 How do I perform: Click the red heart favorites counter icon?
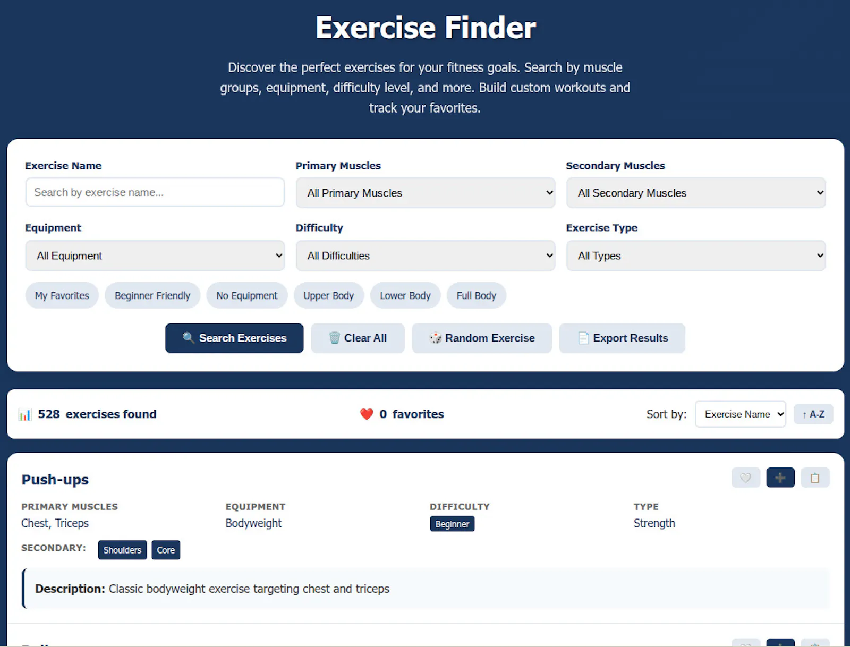367,414
